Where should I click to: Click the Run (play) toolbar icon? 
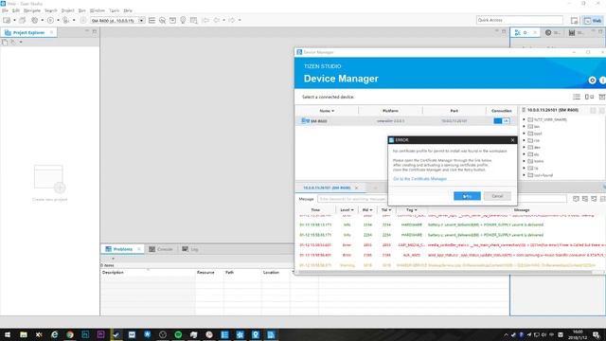pyautogui.click(x=50, y=20)
